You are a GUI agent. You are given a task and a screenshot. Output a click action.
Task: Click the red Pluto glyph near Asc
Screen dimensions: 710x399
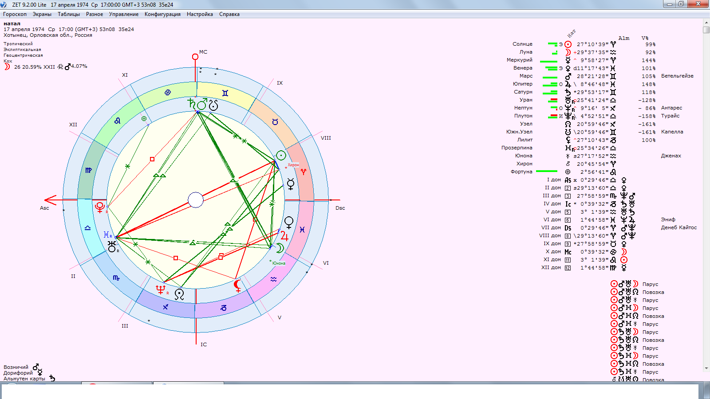coord(99,207)
